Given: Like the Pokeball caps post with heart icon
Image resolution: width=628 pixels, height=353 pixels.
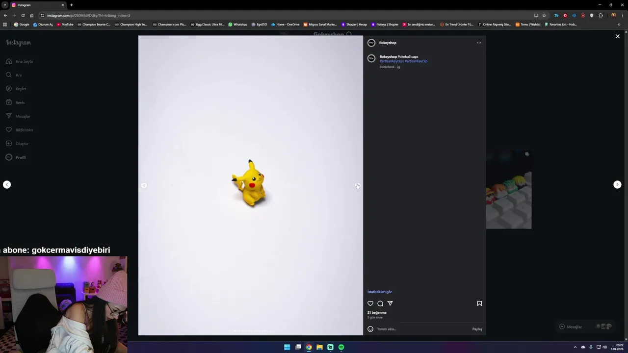Looking at the screenshot, I should coord(370,303).
